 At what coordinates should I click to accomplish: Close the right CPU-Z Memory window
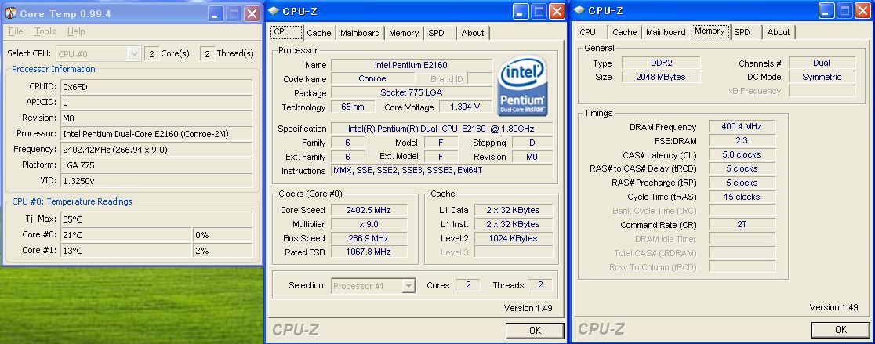coord(862,11)
